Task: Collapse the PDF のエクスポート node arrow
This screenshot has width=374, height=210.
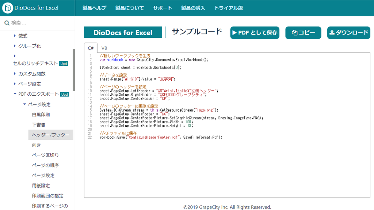Action: point(15,94)
